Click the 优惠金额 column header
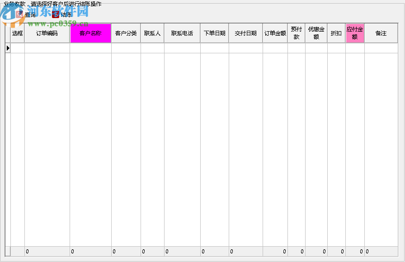The height and width of the screenshot is (262, 405). pos(316,33)
